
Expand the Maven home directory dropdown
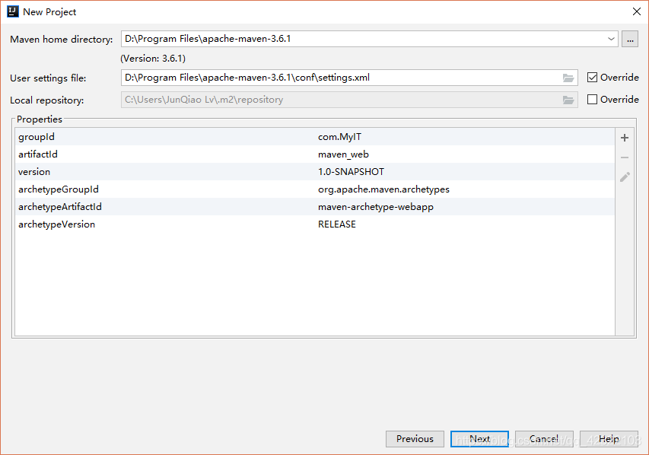tap(611, 39)
